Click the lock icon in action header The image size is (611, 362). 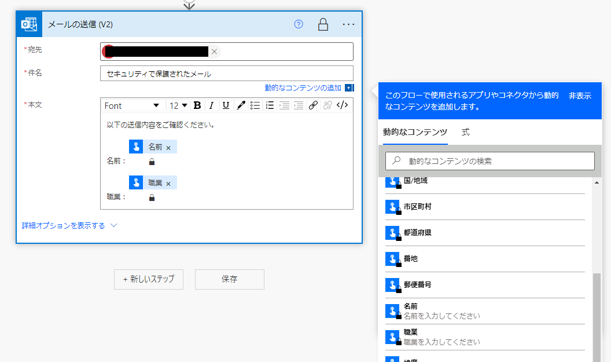point(323,24)
